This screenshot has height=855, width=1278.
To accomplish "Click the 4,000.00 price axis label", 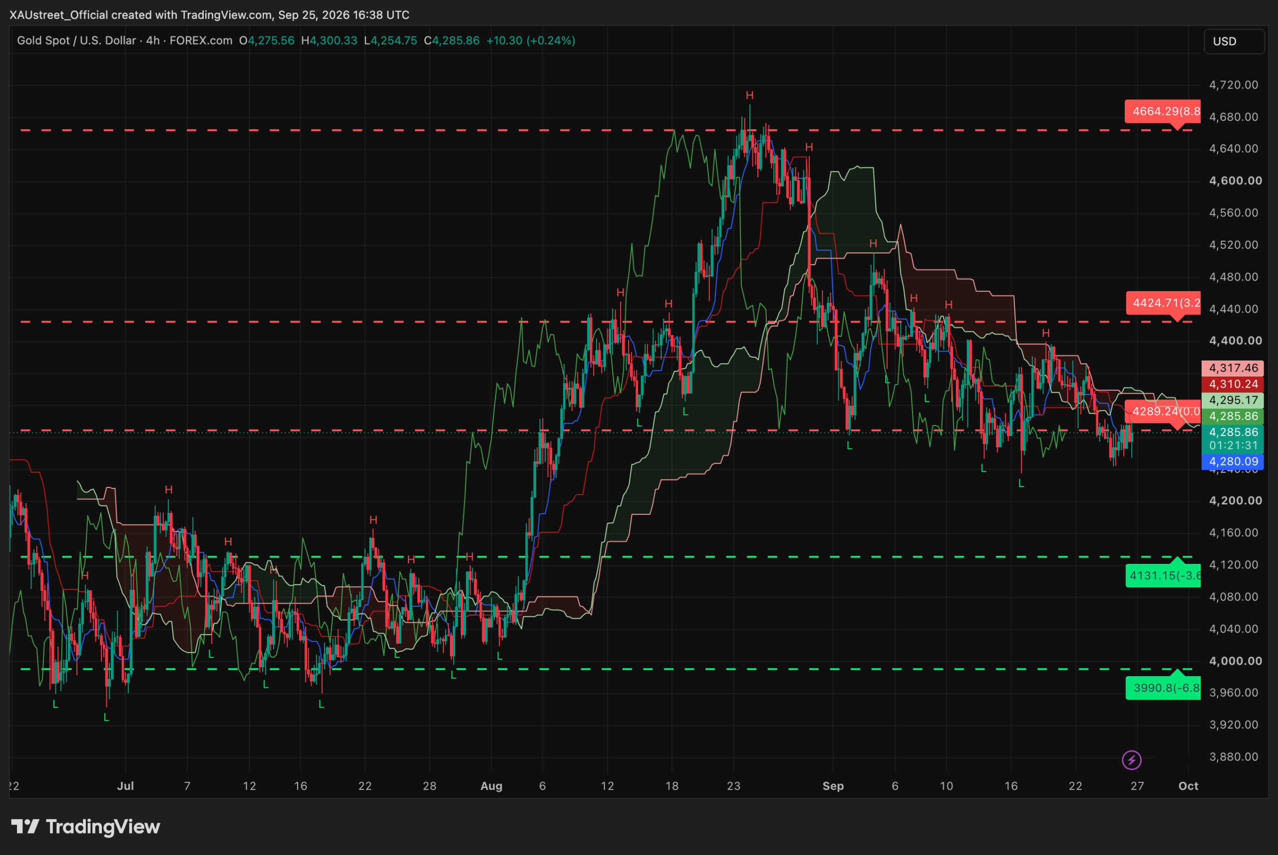I will [1235, 660].
